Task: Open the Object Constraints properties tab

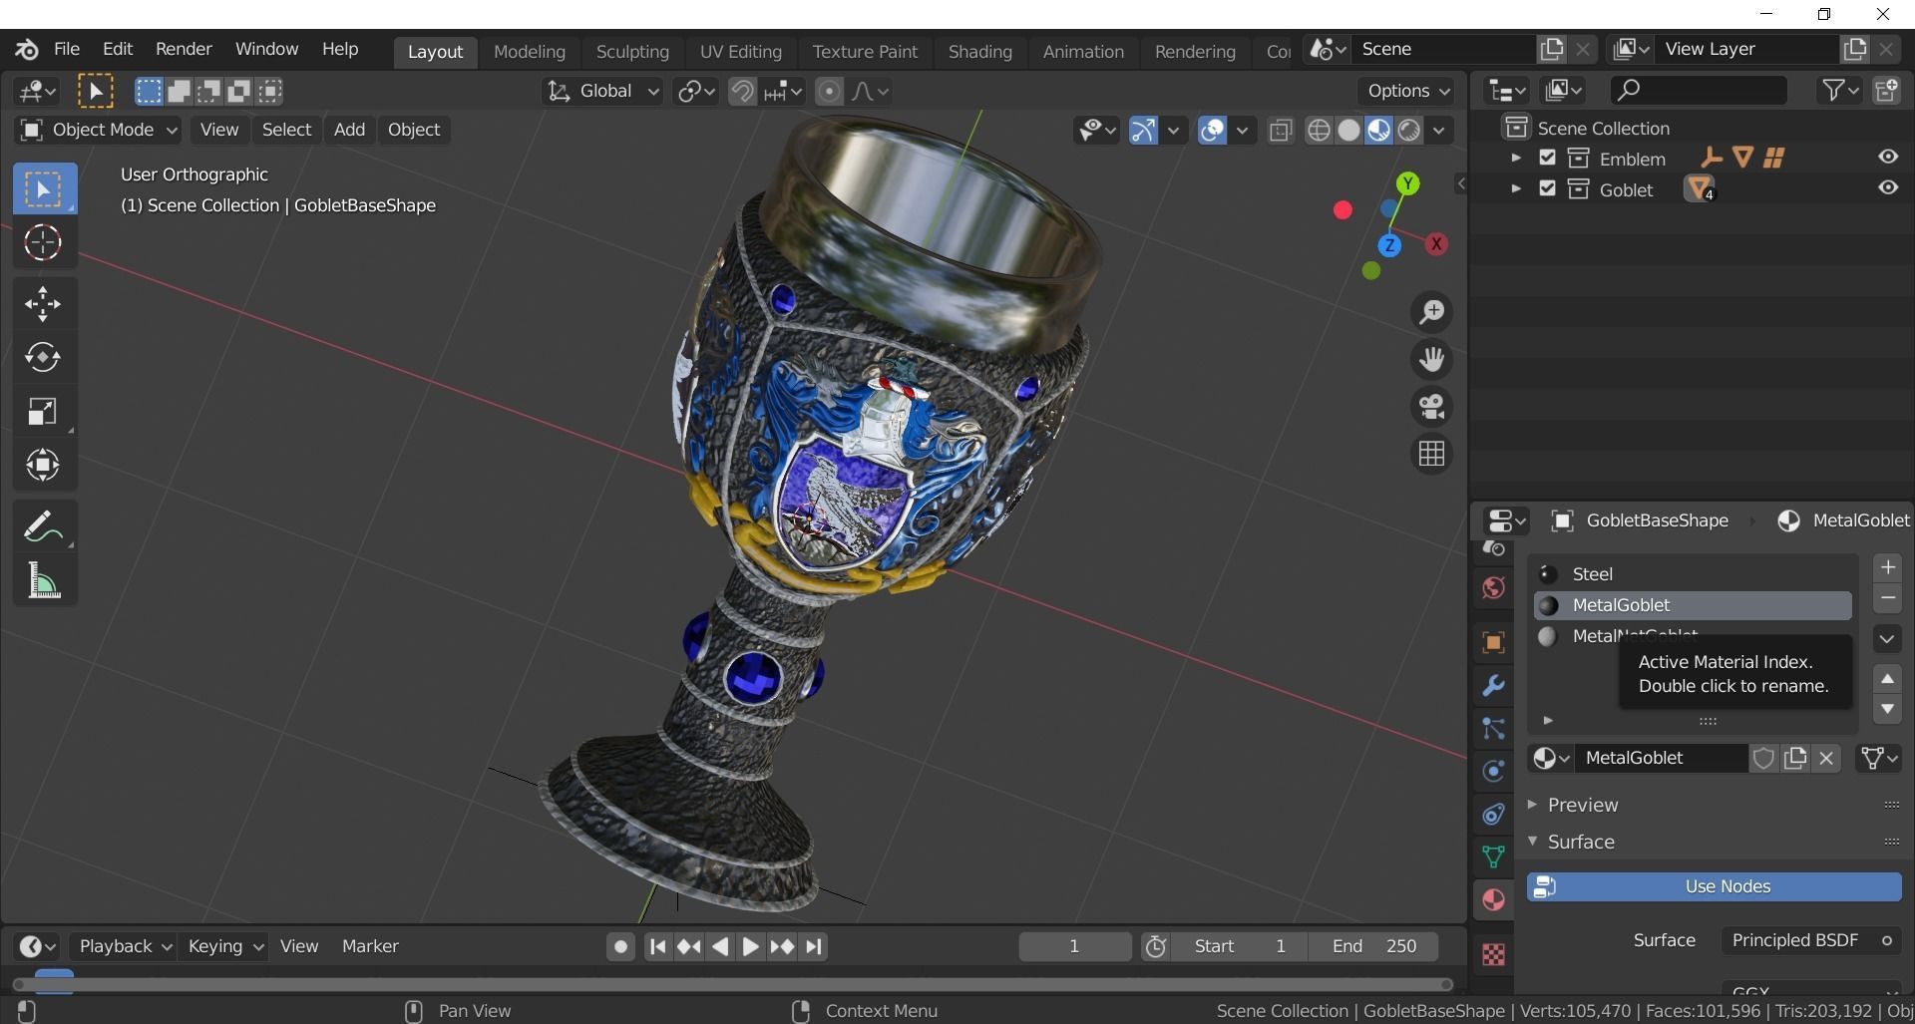Action: pyautogui.click(x=1493, y=814)
